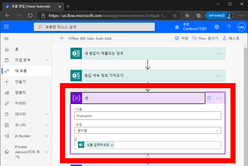Click the variable icon on the 성 step
The image size is (248, 166).
pos(76,98)
